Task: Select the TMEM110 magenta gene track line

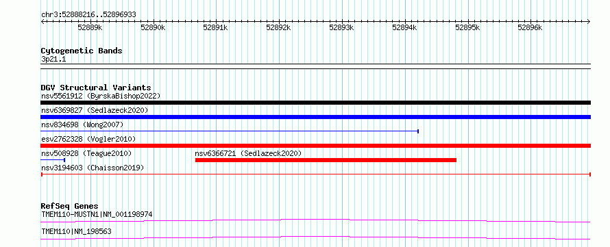Action: 315,237
